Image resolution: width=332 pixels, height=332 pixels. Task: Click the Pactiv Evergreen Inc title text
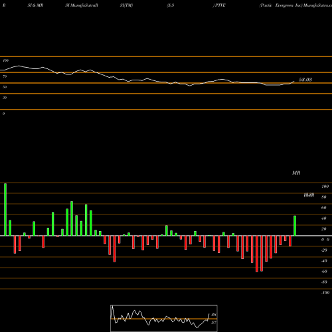(x=281, y=5)
